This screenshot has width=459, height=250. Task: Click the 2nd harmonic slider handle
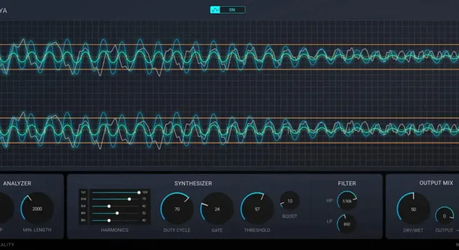(x=129, y=199)
